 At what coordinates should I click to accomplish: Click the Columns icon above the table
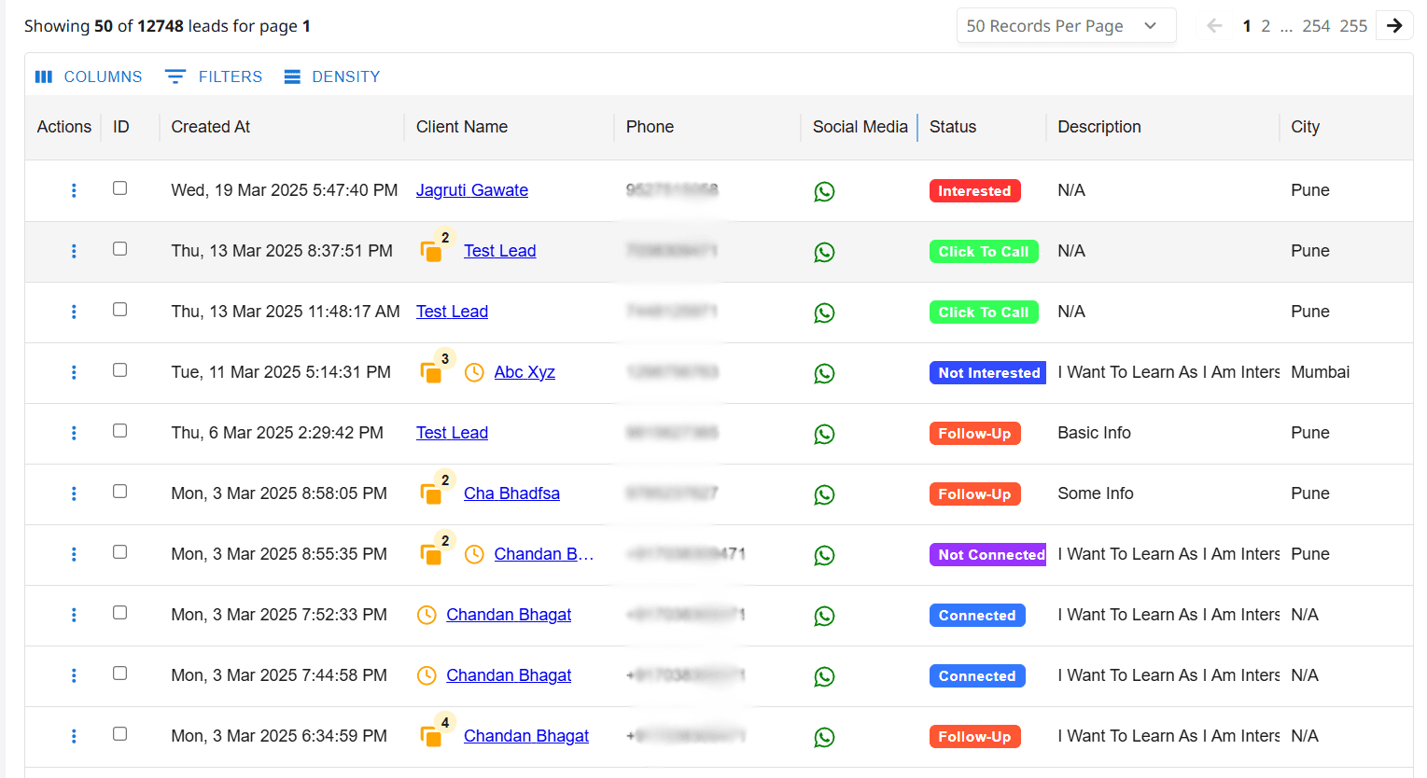pyautogui.click(x=43, y=76)
